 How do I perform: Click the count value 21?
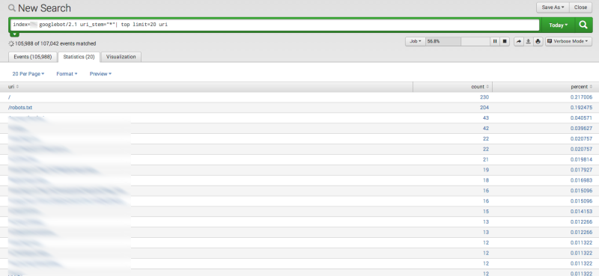pyautogui.click(x=486, y=159)
